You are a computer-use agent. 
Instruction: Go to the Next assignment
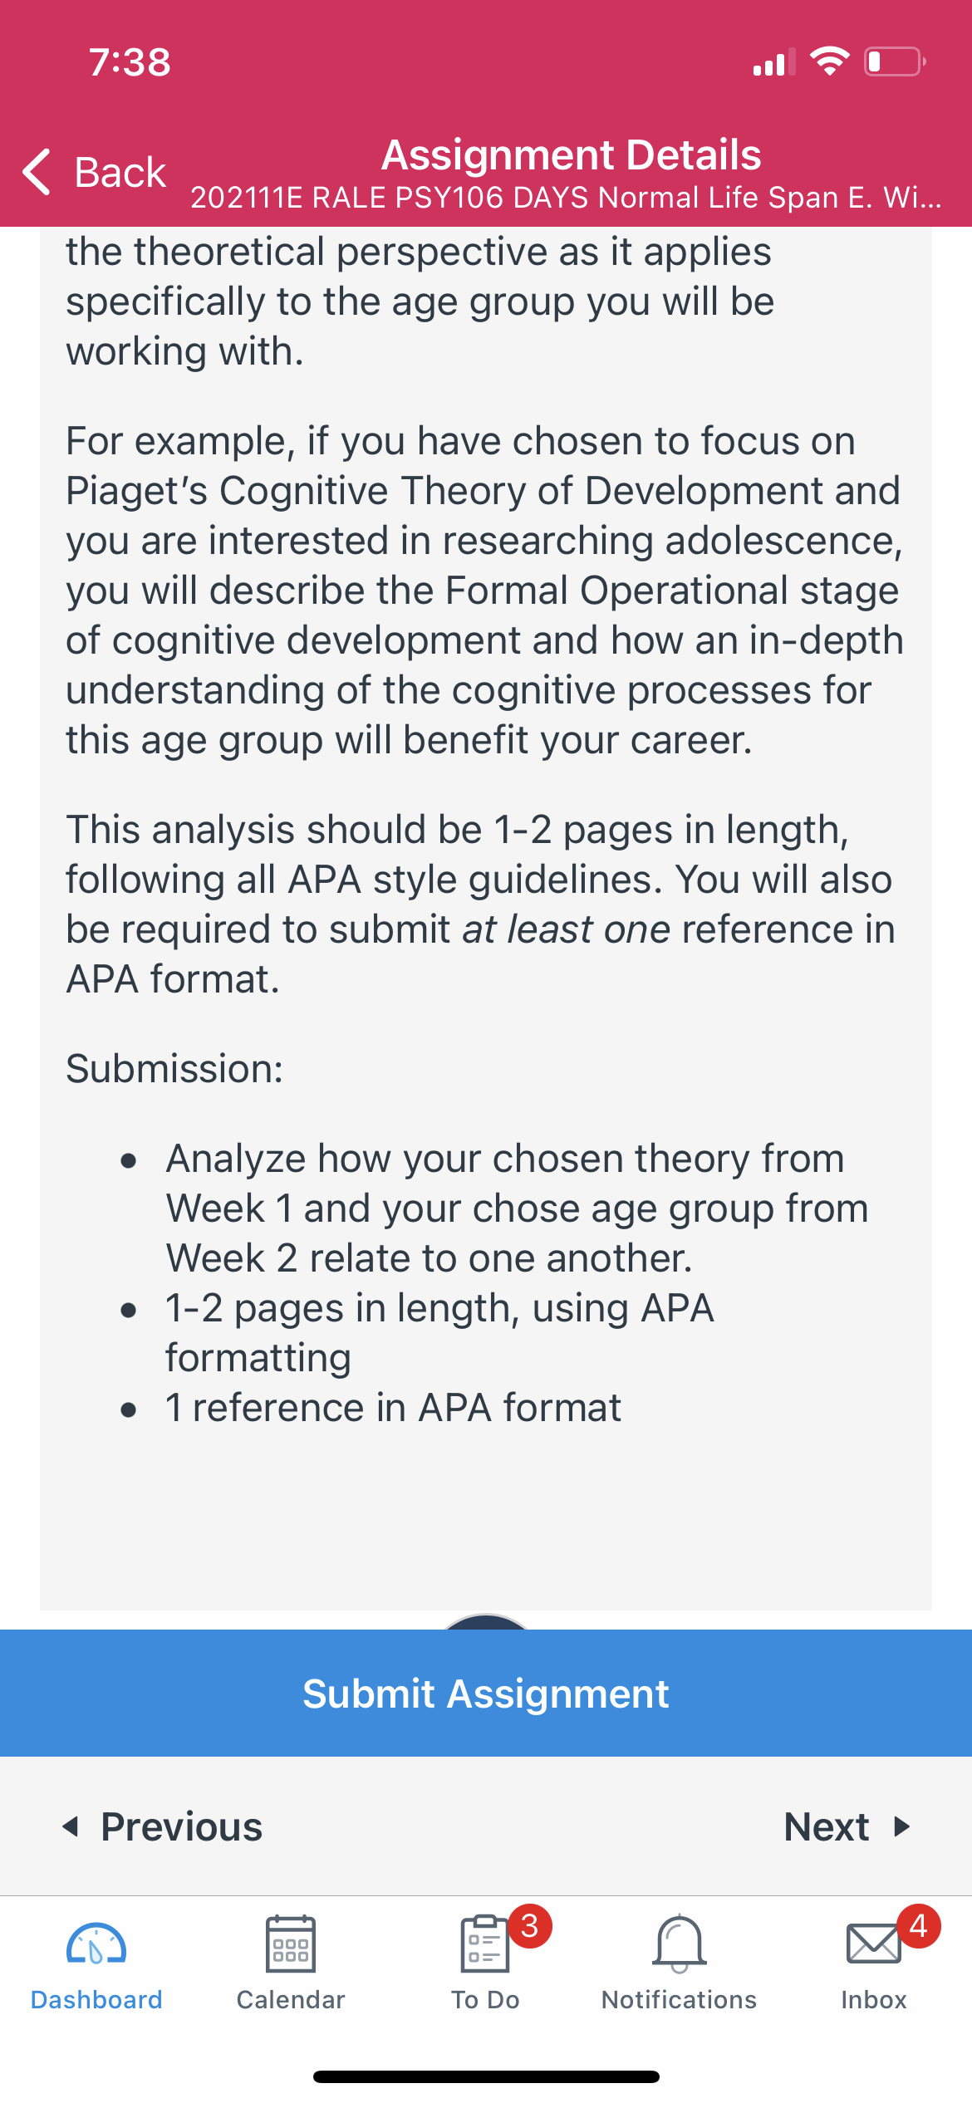coord(847,1826)
